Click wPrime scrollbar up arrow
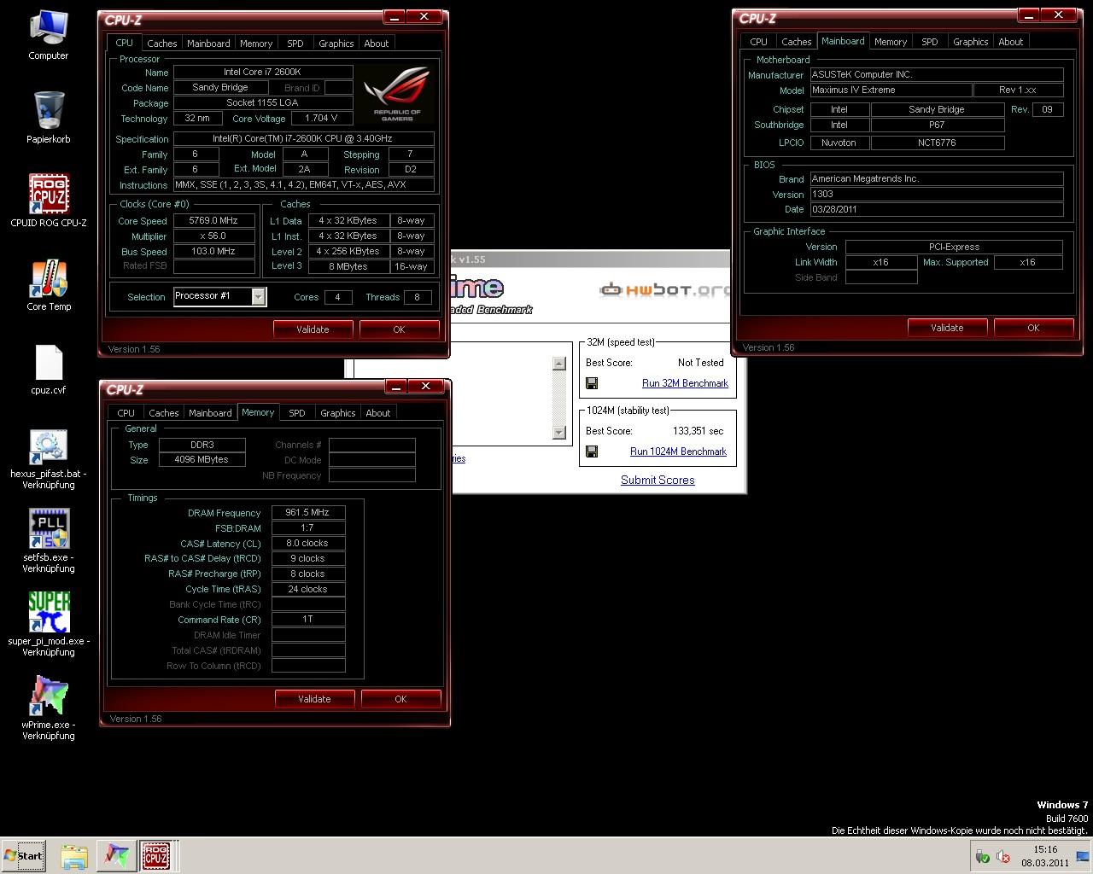The height and width of the screenshot is (874, 1093). pos(559,364)
